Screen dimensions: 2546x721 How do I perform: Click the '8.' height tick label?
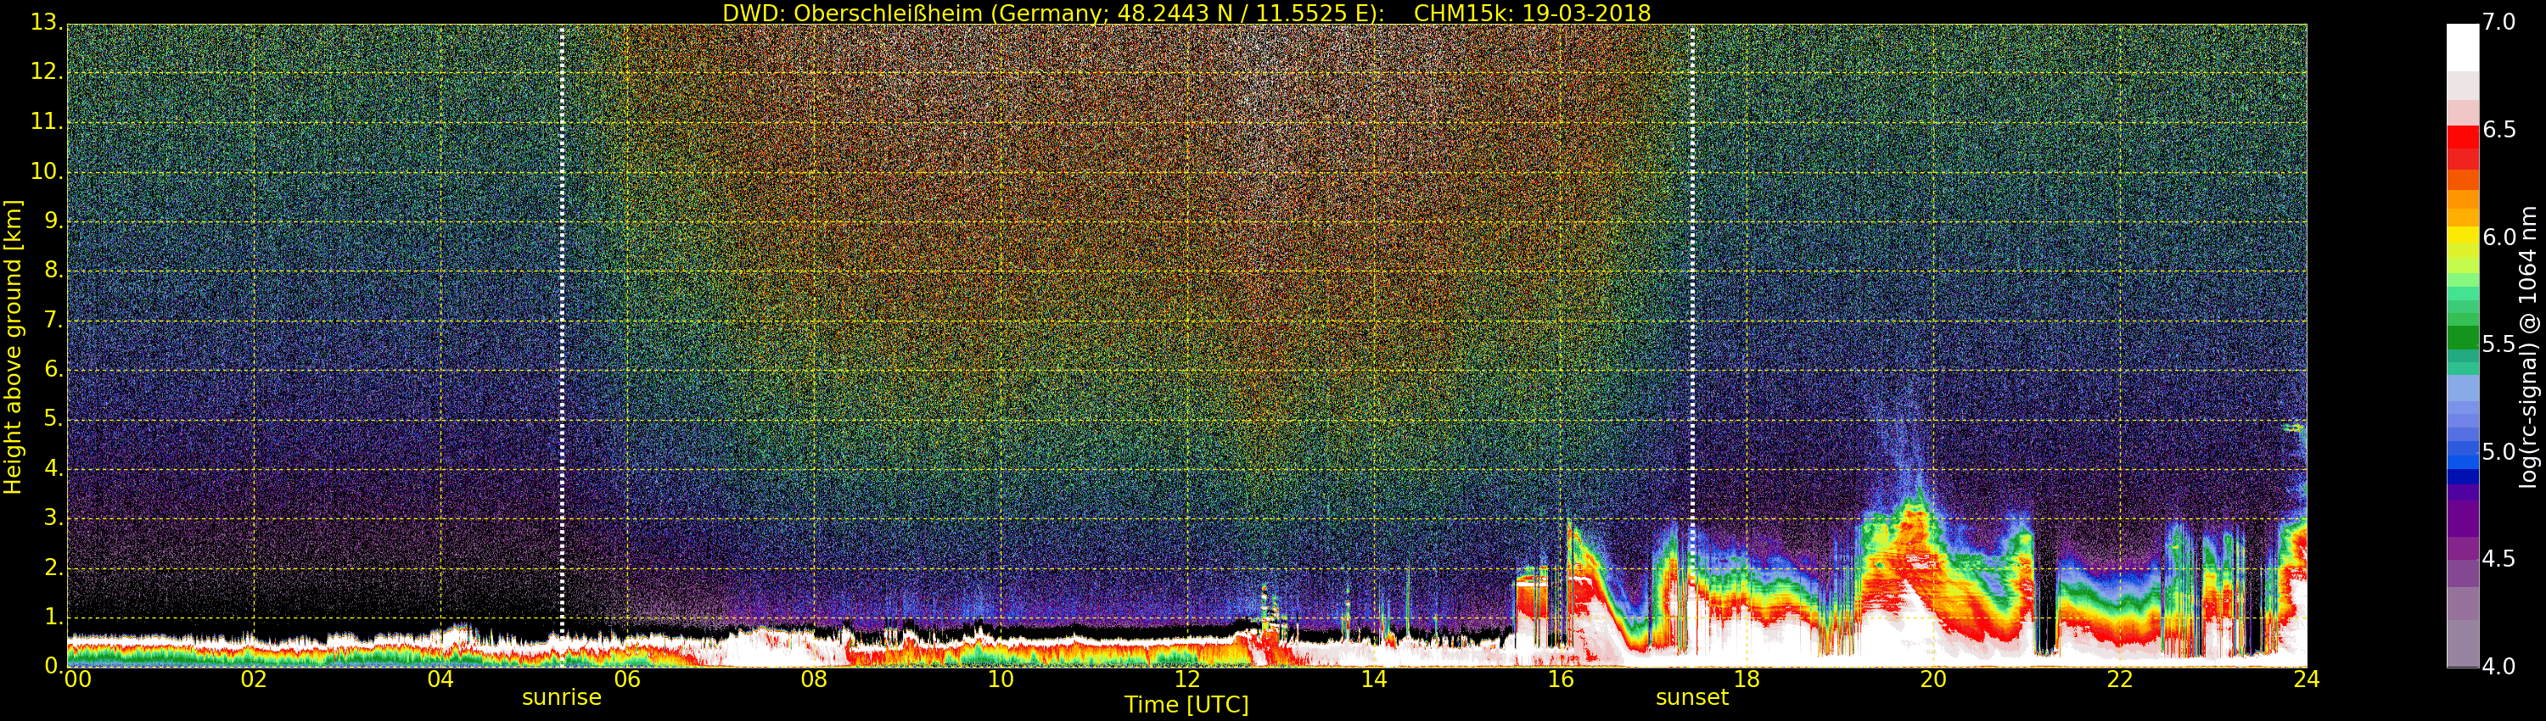pos(53,270)
